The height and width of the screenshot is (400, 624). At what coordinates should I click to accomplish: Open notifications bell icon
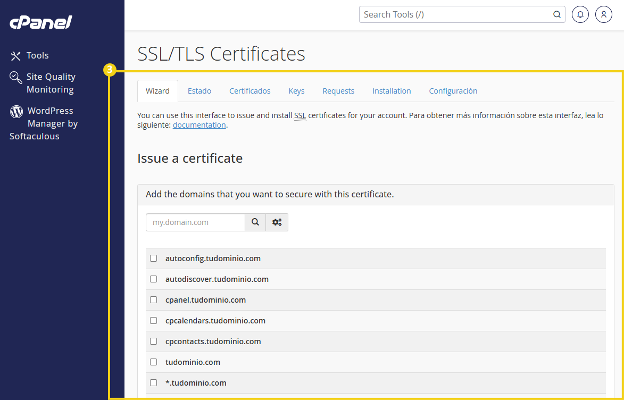click(580, 15)
